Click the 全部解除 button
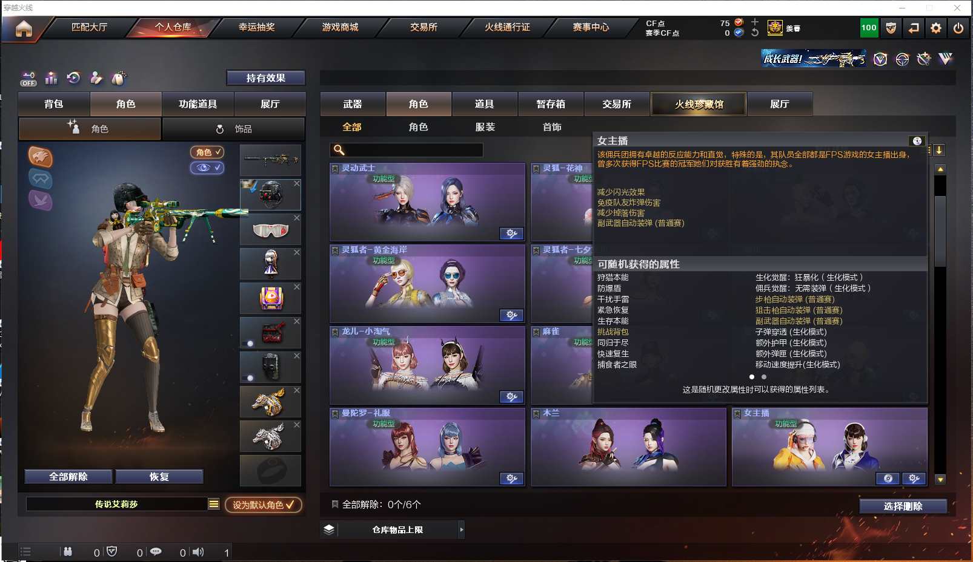Screen dimensions: 973x562 point(68,477)
